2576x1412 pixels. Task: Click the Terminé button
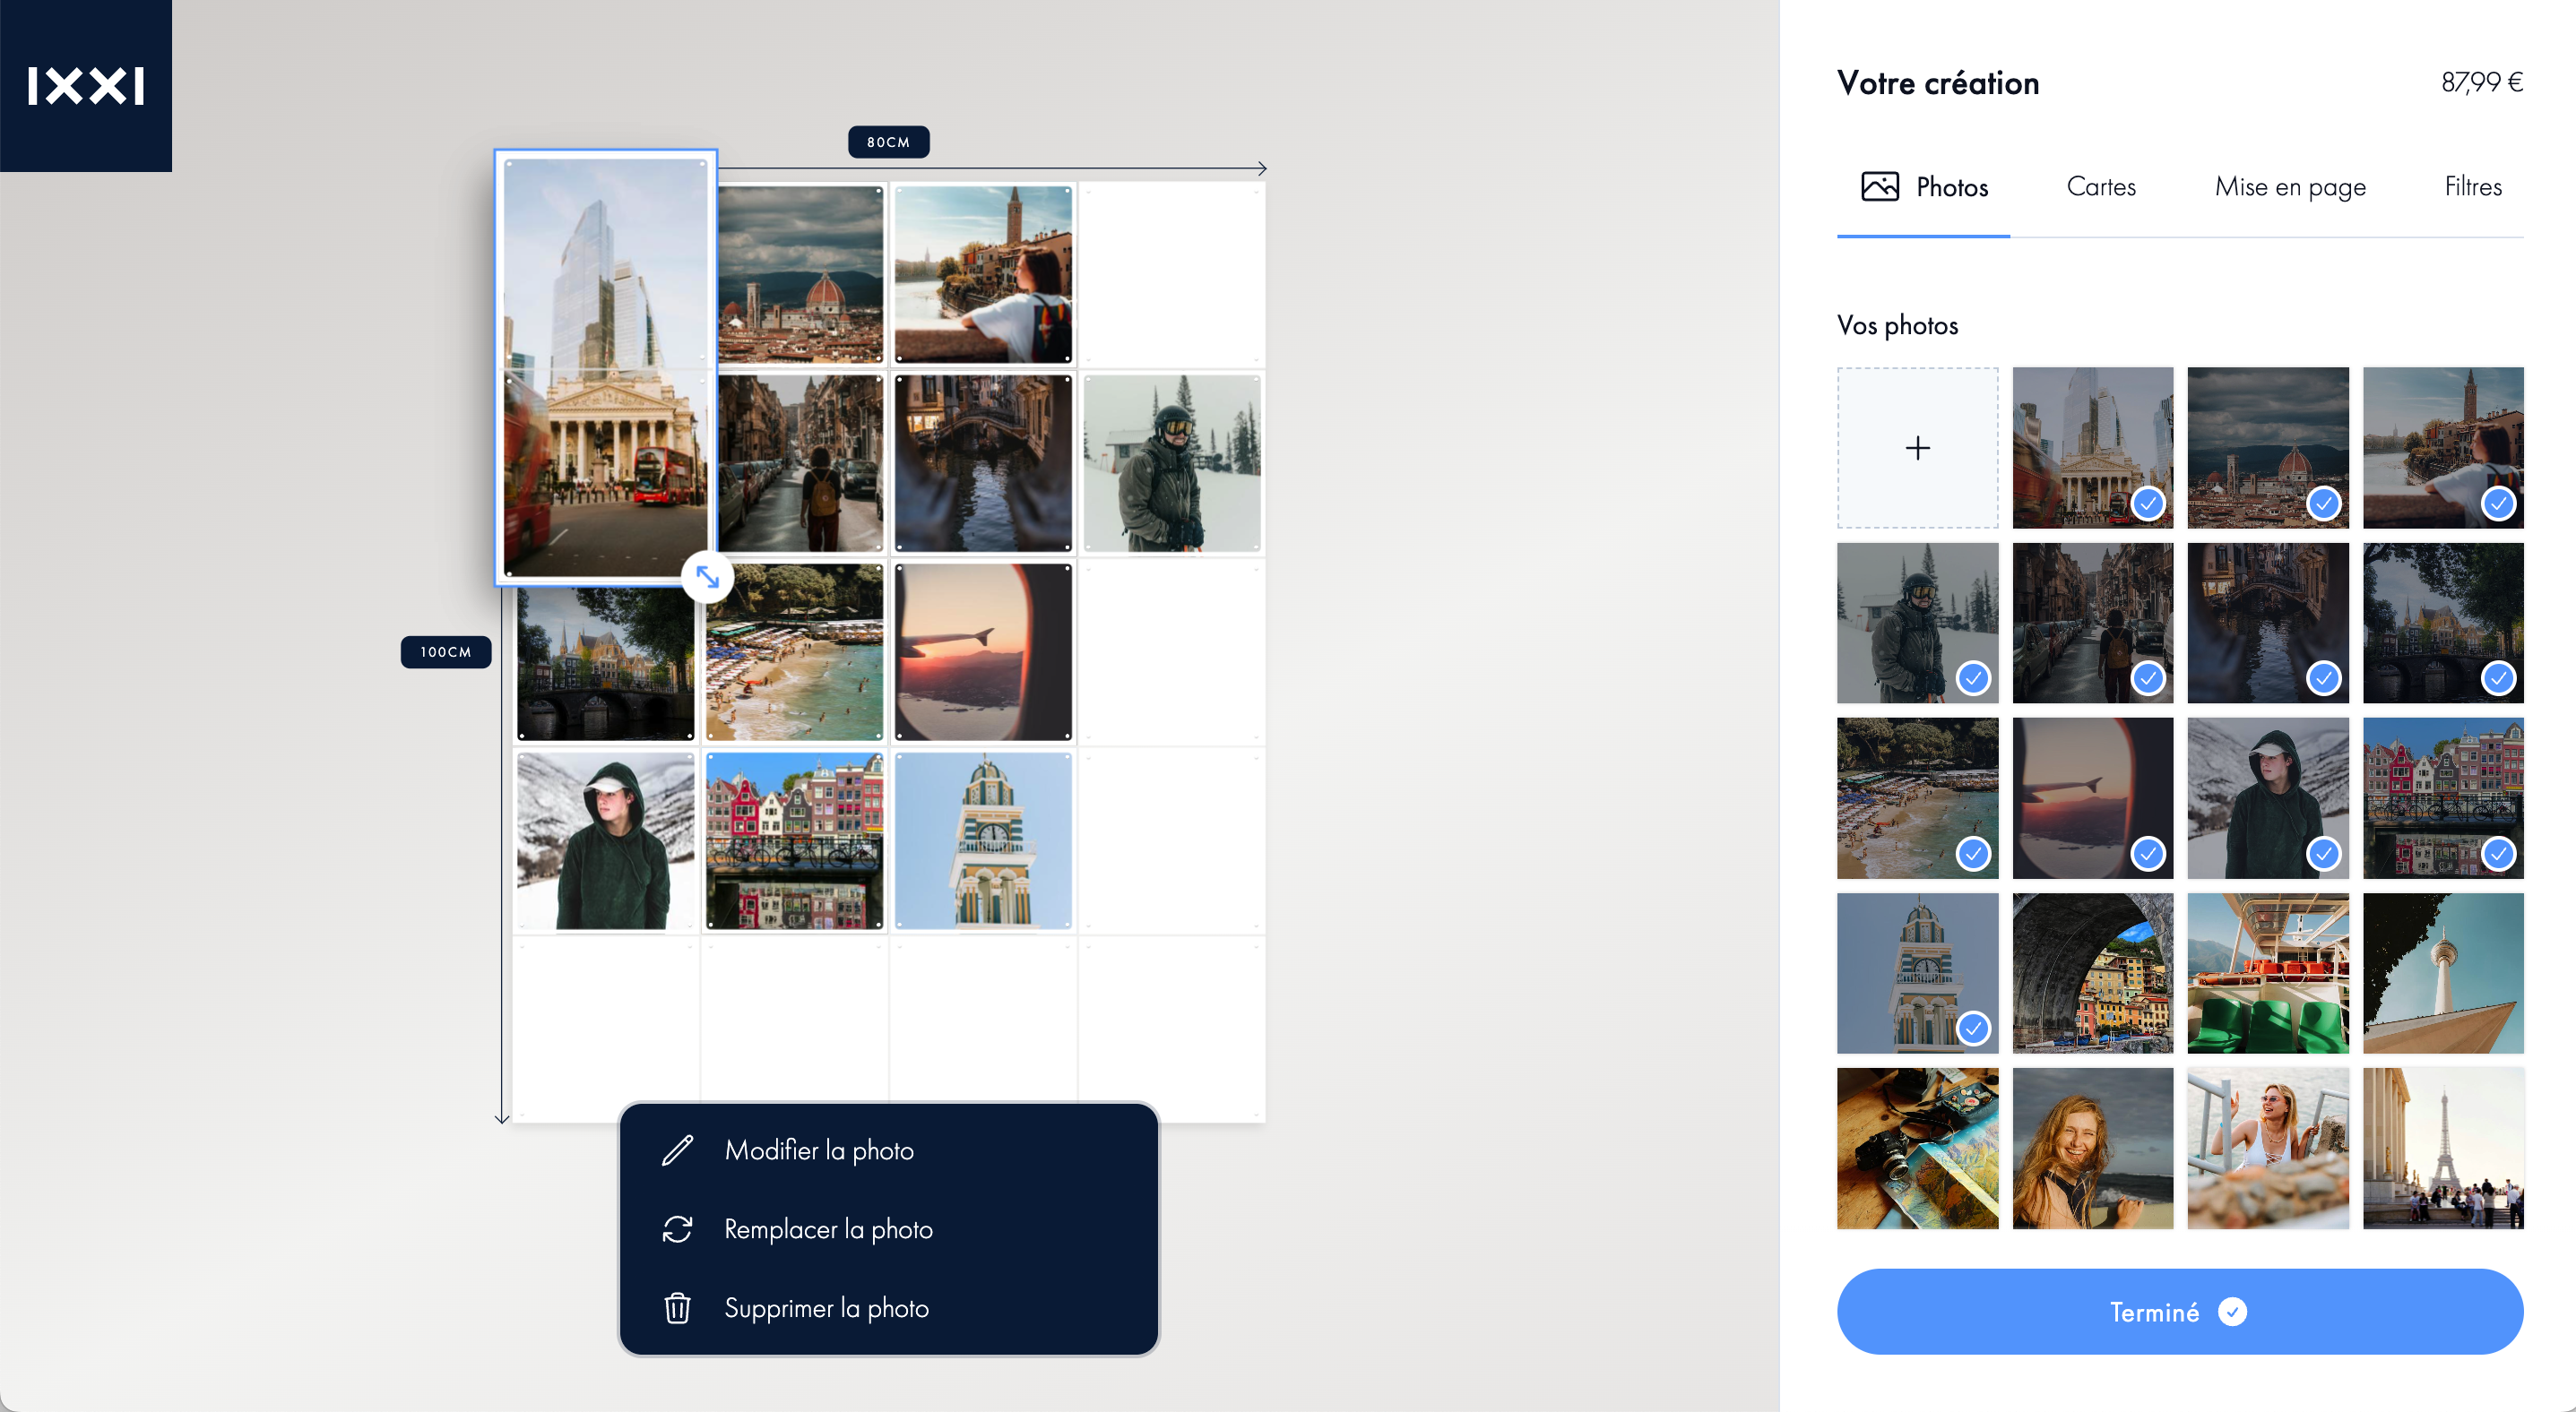coord(2180,1311)
